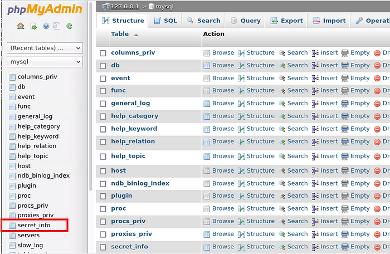Click Browse text in proxies_priv row

[x=223, y=234]
